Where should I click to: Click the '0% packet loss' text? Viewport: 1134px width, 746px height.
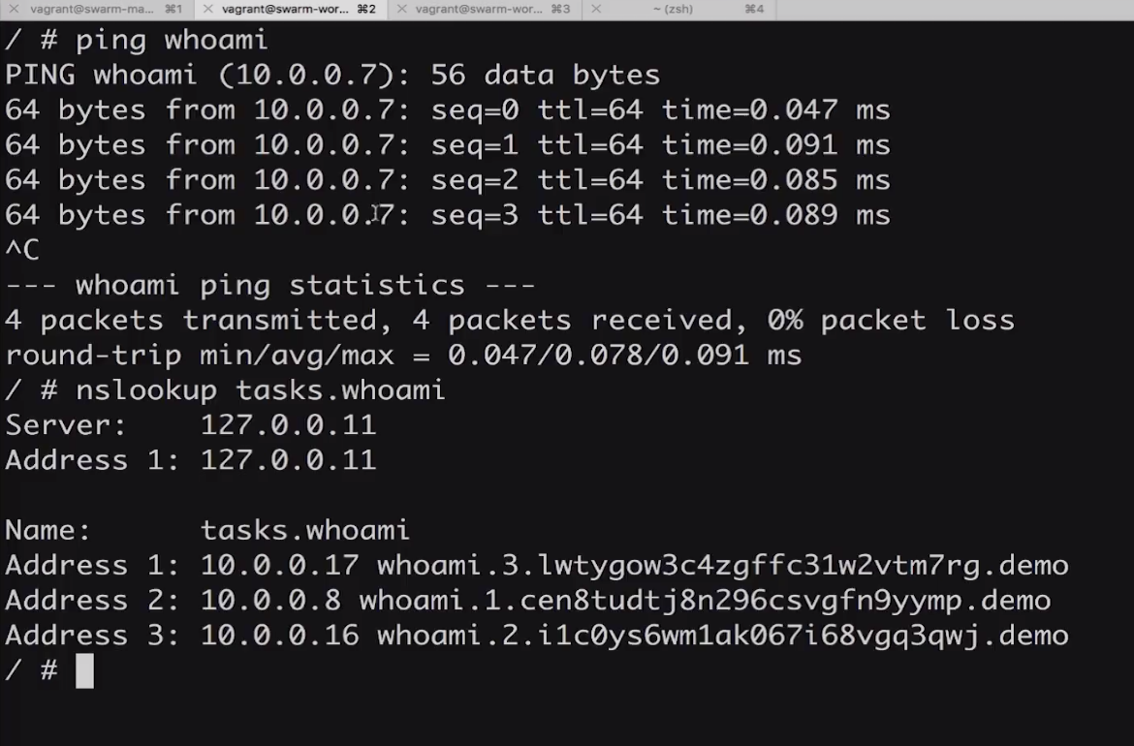pos(890,320)
